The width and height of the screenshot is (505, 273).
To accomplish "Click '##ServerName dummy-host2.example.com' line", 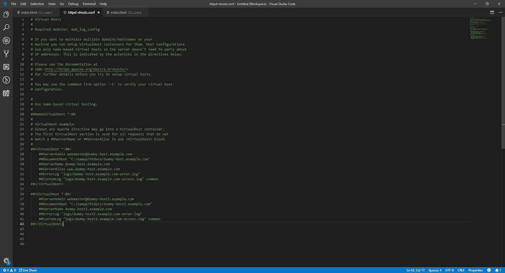I will 75,209.
